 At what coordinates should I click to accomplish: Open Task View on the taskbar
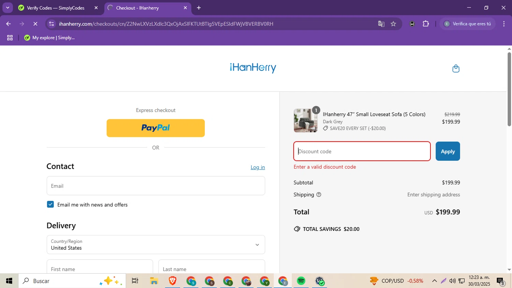(135, 281)
